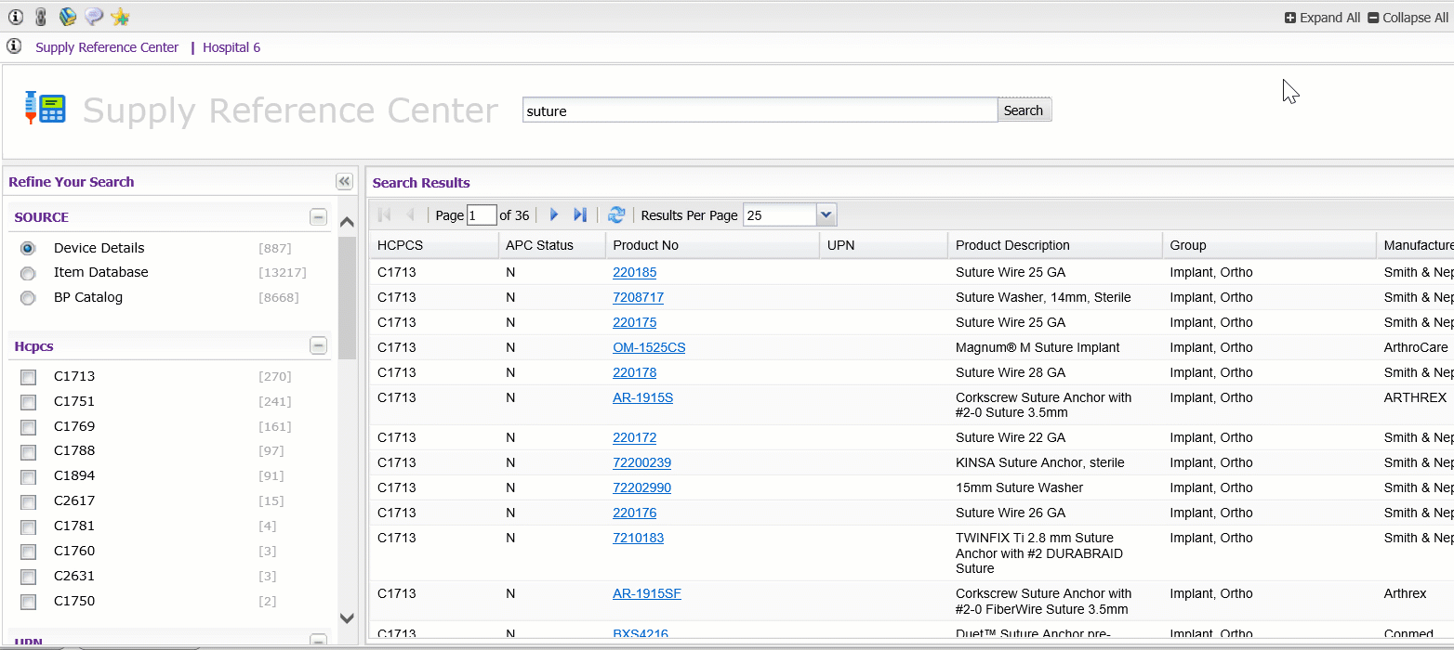Screen dimensions: 1454x650
Task: Check the C1713 Hcpcs filter checkbox
Action: point(29,377)
